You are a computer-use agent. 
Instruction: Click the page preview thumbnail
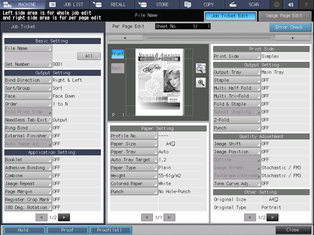click(160, 82)
